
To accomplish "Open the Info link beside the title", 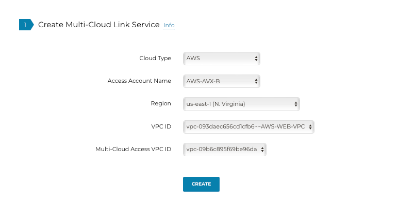I will point(169,25).
